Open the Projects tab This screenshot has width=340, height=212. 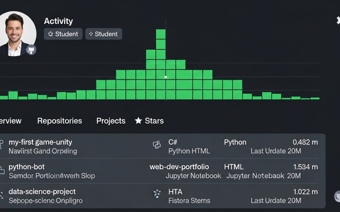[110, 121]
